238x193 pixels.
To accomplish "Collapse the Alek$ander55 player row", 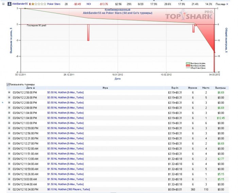I will [x=3, y=4].
